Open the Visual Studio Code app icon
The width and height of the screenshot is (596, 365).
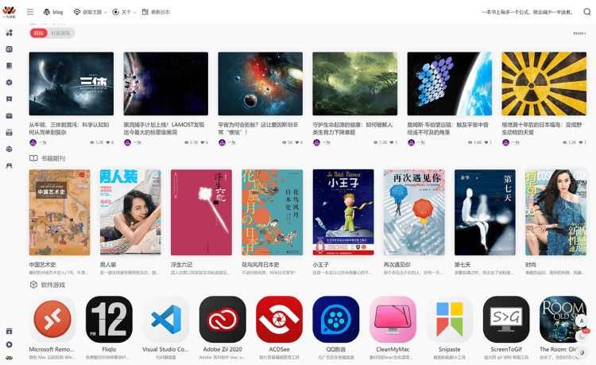pyautogui.click(x=166, y=320)
